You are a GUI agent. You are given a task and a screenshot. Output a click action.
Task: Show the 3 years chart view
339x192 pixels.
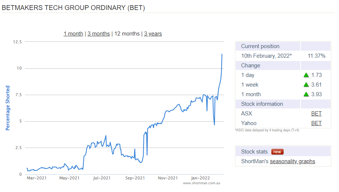pos(153,34)
